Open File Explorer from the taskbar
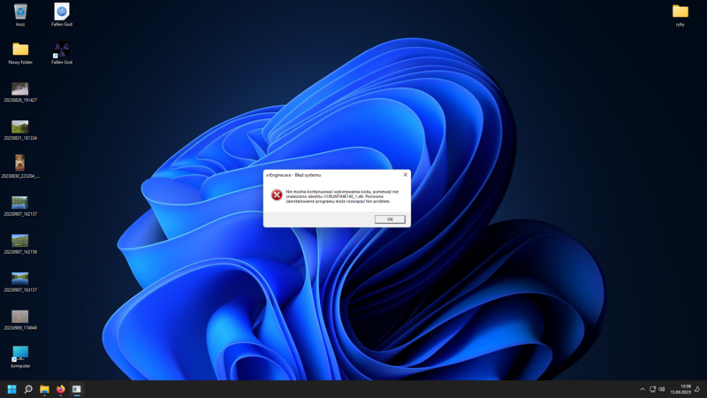 pyautogui.click(x=44, y=389)
